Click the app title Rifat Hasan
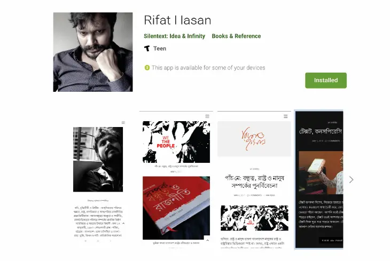Image resolution: width=390 pixels, height=261 pixels. coord(177,20)
